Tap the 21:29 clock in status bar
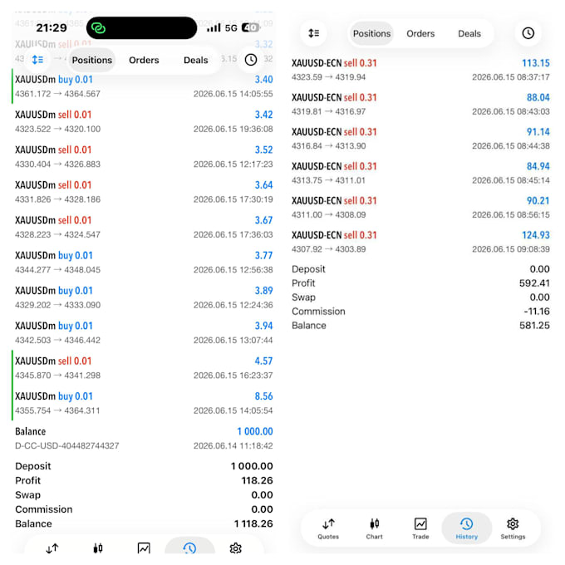Viewport: 565px width, 565px height. click(52, 27)
